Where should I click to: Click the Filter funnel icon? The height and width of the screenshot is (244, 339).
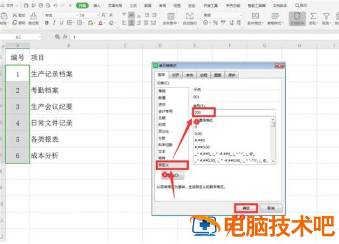[326, 16]
